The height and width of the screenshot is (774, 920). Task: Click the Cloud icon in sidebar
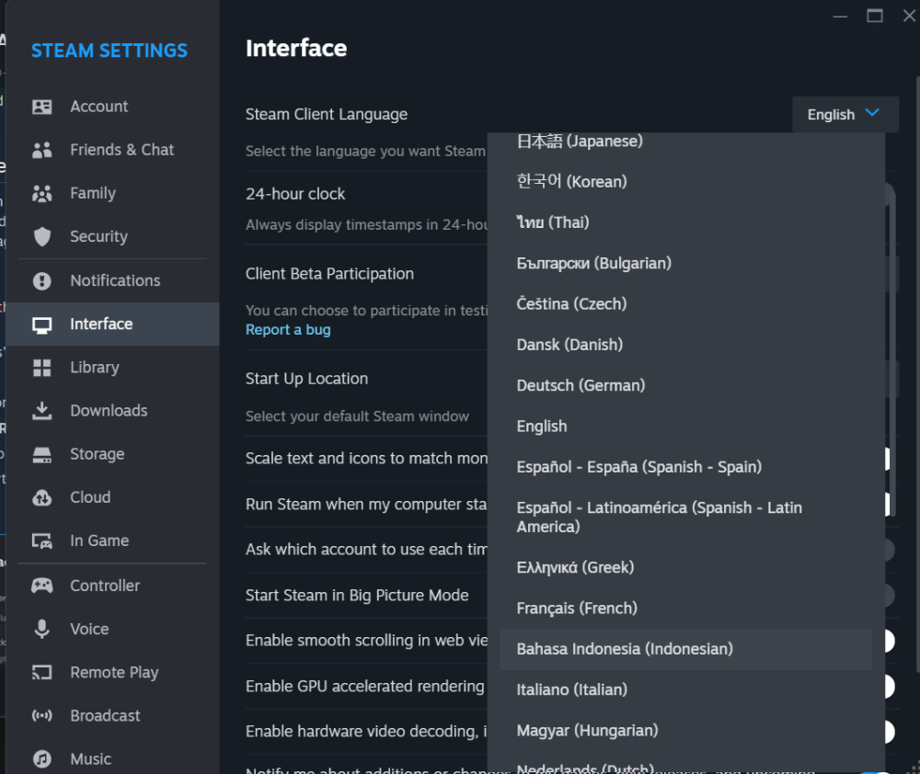pos(42,497)
